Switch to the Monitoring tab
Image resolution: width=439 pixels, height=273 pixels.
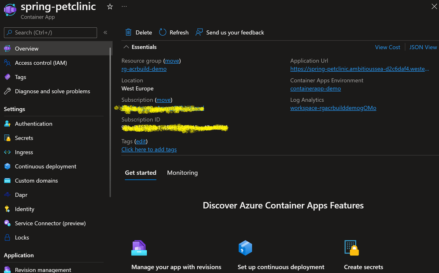182,173
